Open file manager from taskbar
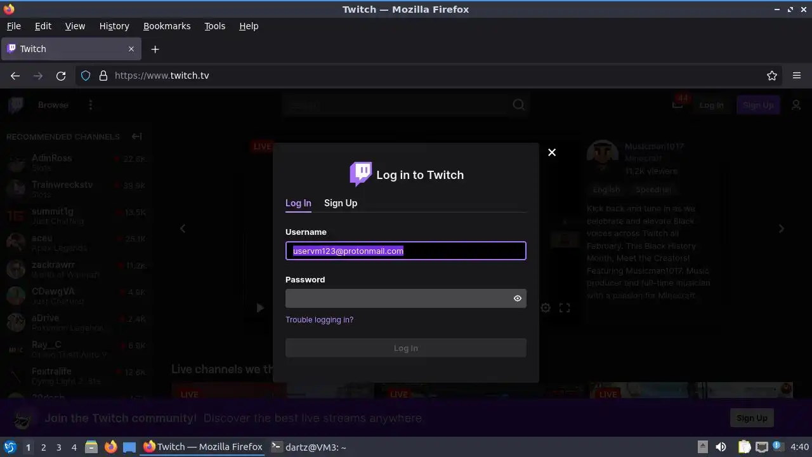 [91, 447]
